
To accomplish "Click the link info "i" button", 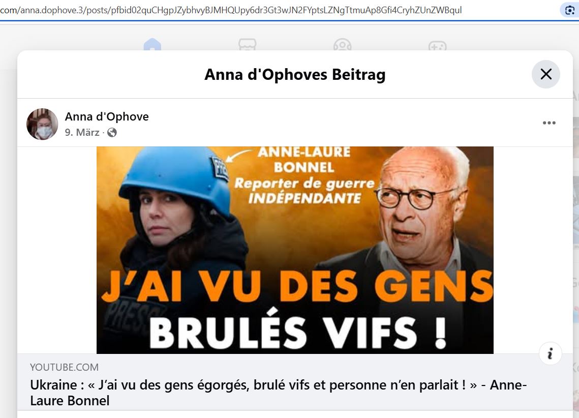I will tap(550, 353).
